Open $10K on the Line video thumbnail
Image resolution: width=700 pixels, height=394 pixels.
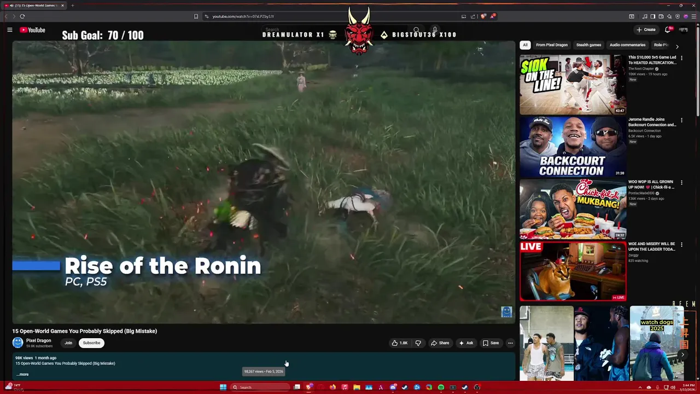(x=573, y=84)
